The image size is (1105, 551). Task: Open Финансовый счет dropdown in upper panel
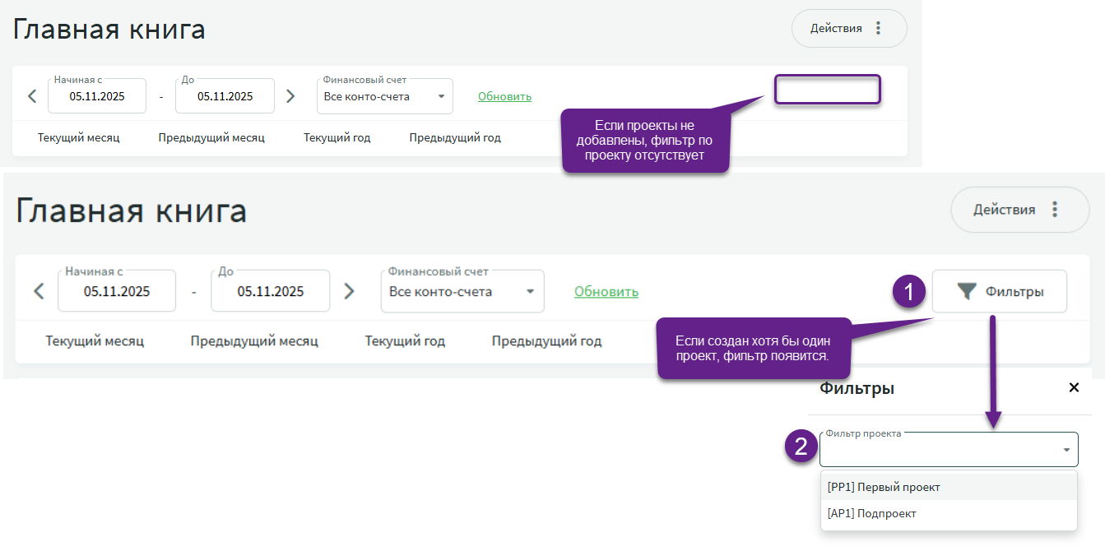442,97
